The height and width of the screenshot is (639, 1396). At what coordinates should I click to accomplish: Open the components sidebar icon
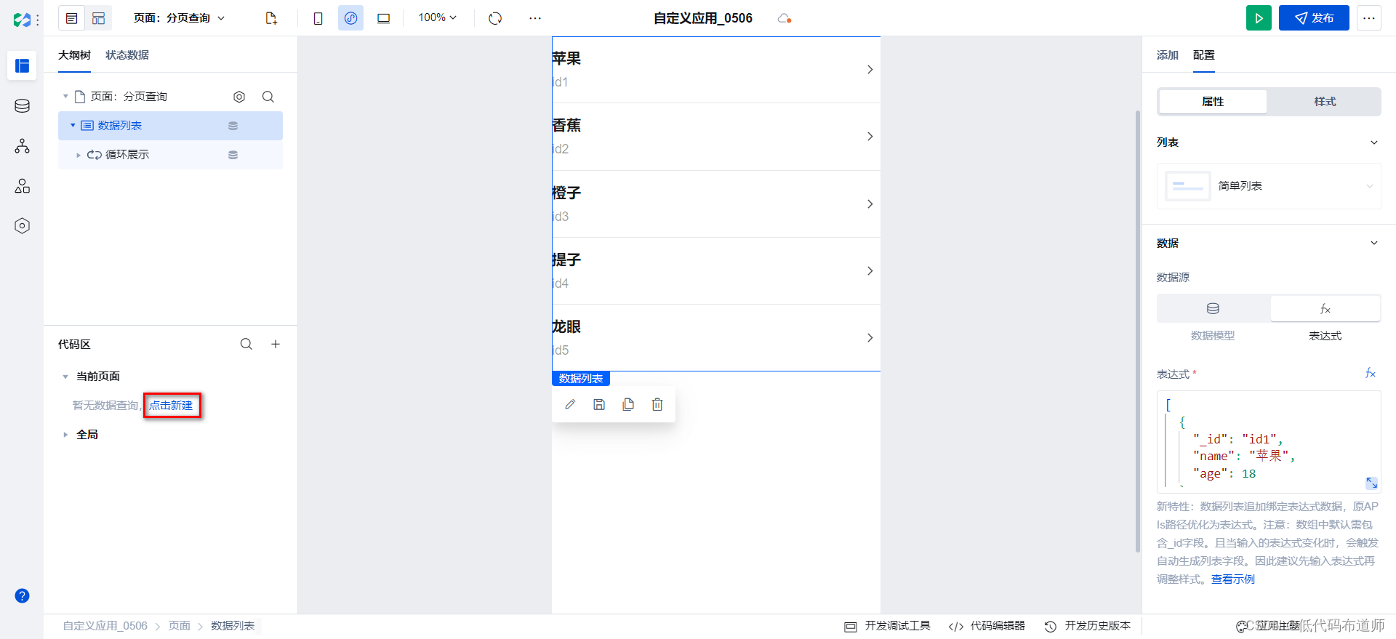coord(23,186)
